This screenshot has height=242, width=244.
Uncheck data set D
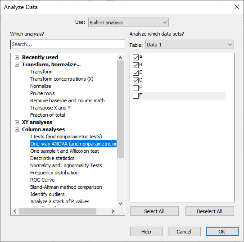(x=136, y=80)
